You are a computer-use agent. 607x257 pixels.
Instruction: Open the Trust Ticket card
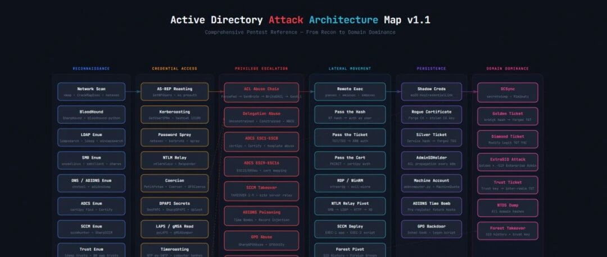[508, 185]
